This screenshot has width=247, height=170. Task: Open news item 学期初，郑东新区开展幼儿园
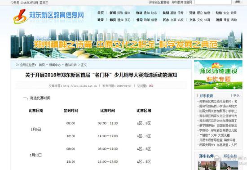[x=218, y=130]
